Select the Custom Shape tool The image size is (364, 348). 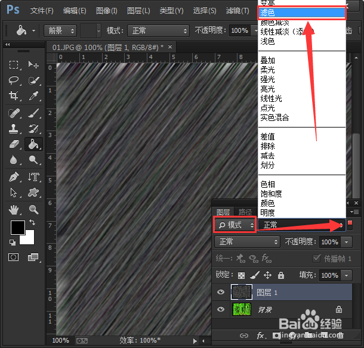pyautogui.click(x=33, y=192)
